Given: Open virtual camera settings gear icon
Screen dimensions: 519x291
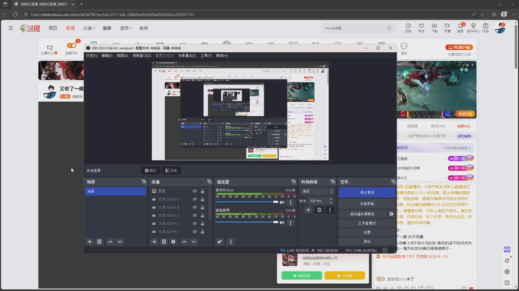Looking at the screenshot, I should click(391, 214).
